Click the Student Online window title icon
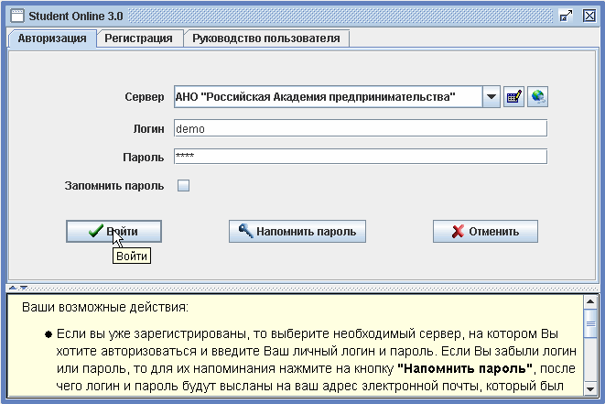Viewport: 605px width, 404px height. point(16,16)
